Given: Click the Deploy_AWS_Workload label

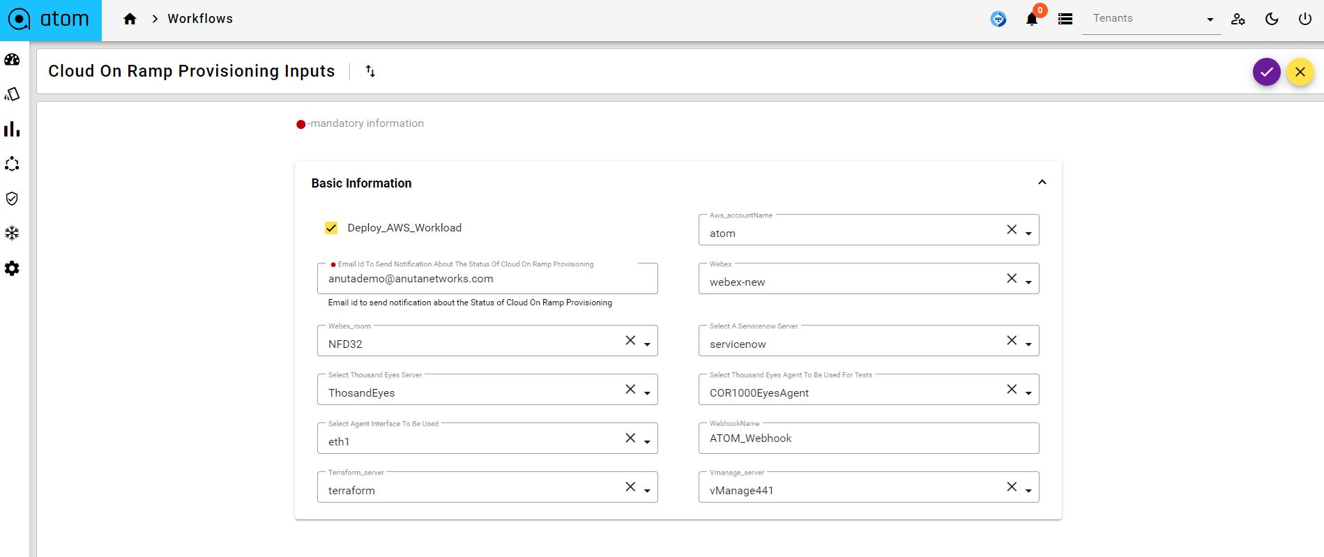Looking at the screenshot, I should tap(404, 228).
